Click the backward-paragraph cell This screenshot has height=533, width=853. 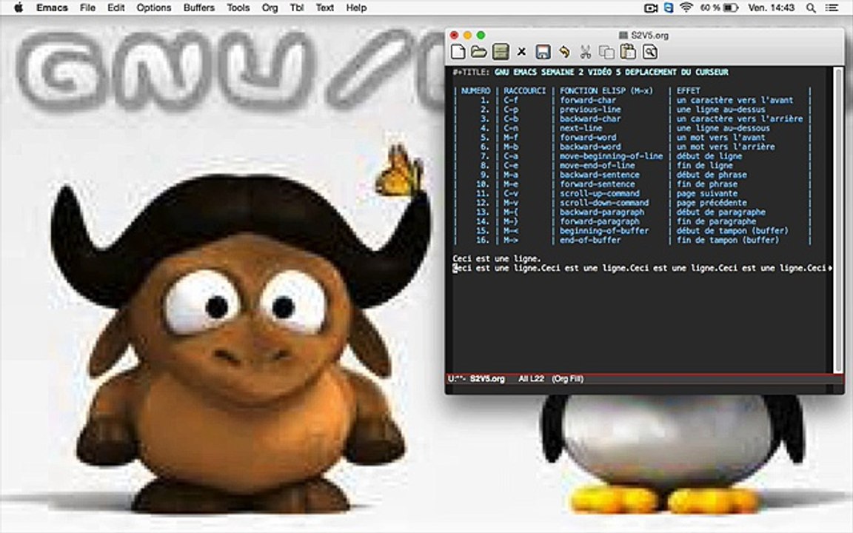(602, 212)
